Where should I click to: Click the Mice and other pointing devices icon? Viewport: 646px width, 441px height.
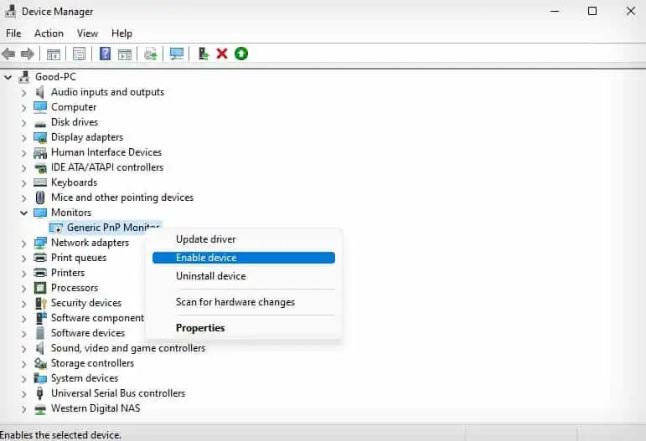click(40, 197)
